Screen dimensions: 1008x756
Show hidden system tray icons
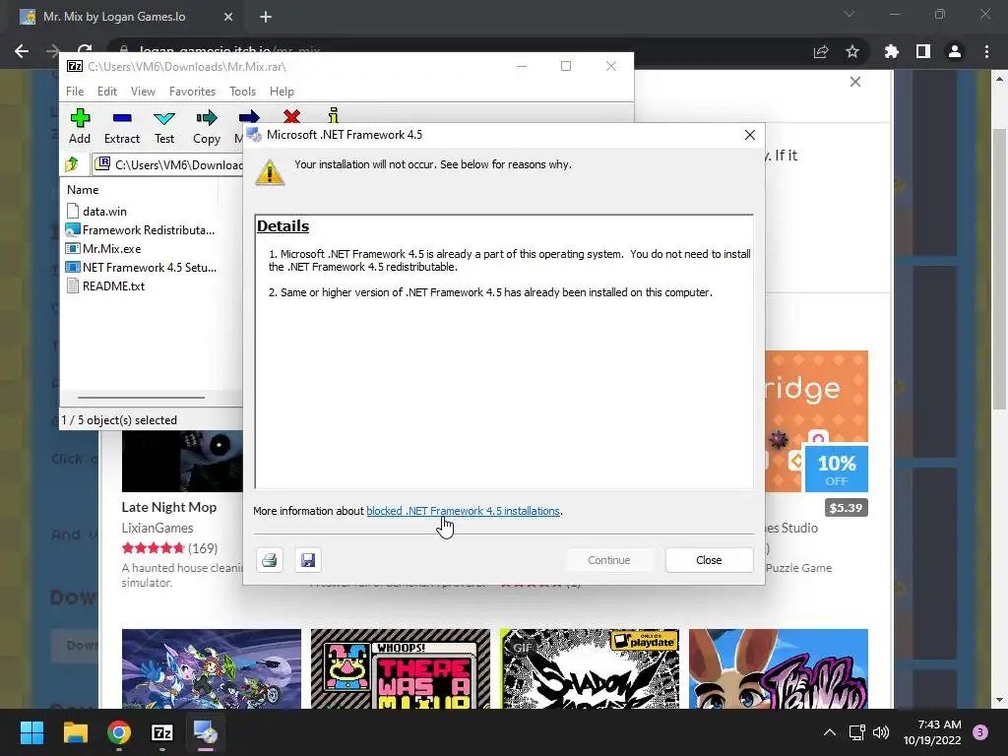click(x=830, y=732)
